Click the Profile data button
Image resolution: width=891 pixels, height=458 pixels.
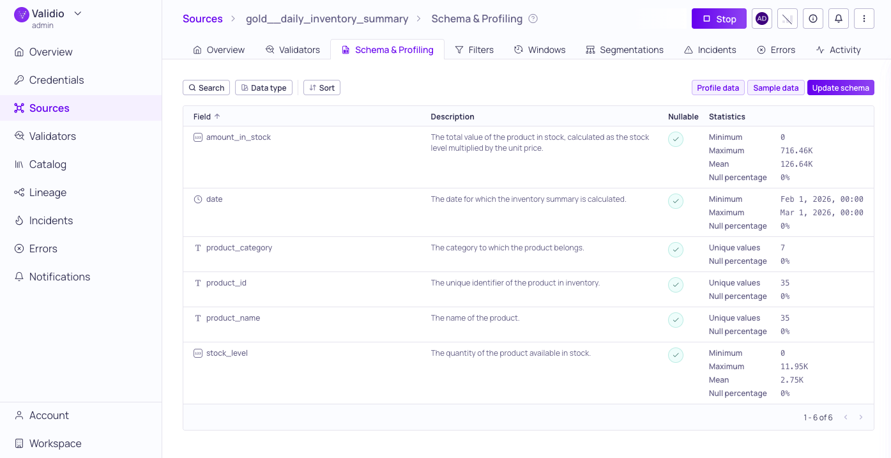click(x=718, y=88)
